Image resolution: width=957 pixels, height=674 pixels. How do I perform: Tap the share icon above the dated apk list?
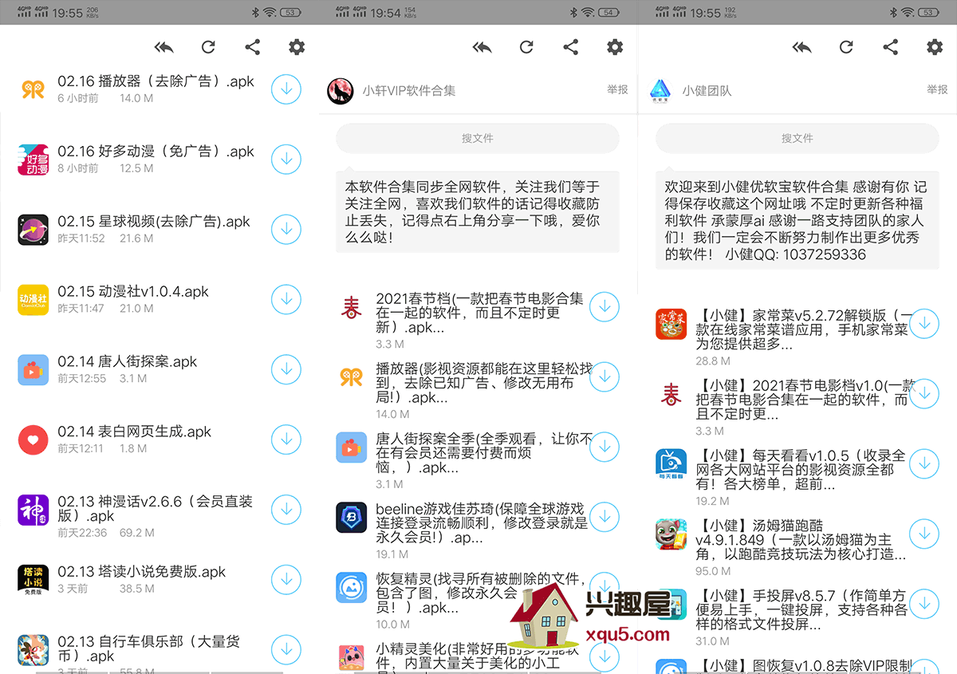253,47
